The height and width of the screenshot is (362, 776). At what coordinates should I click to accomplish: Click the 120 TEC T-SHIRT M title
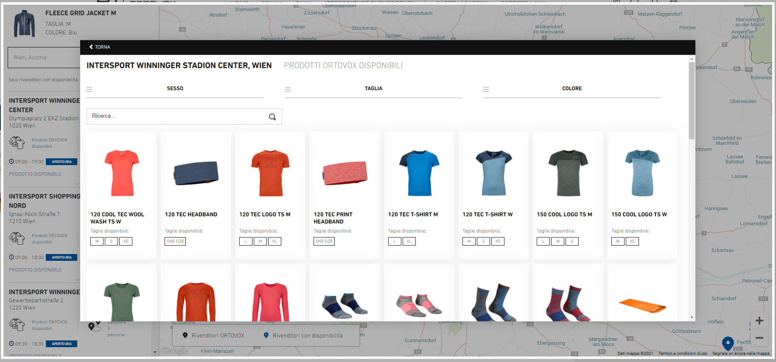[x=413, y=215]
